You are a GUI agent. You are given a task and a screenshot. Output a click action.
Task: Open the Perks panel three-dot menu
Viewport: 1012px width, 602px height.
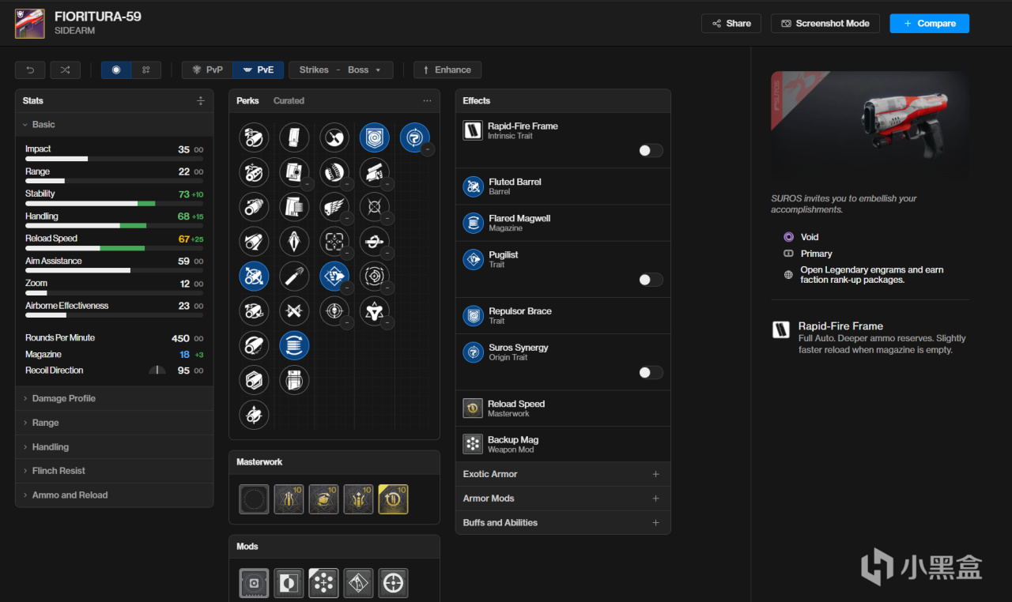tap(427, 100)
